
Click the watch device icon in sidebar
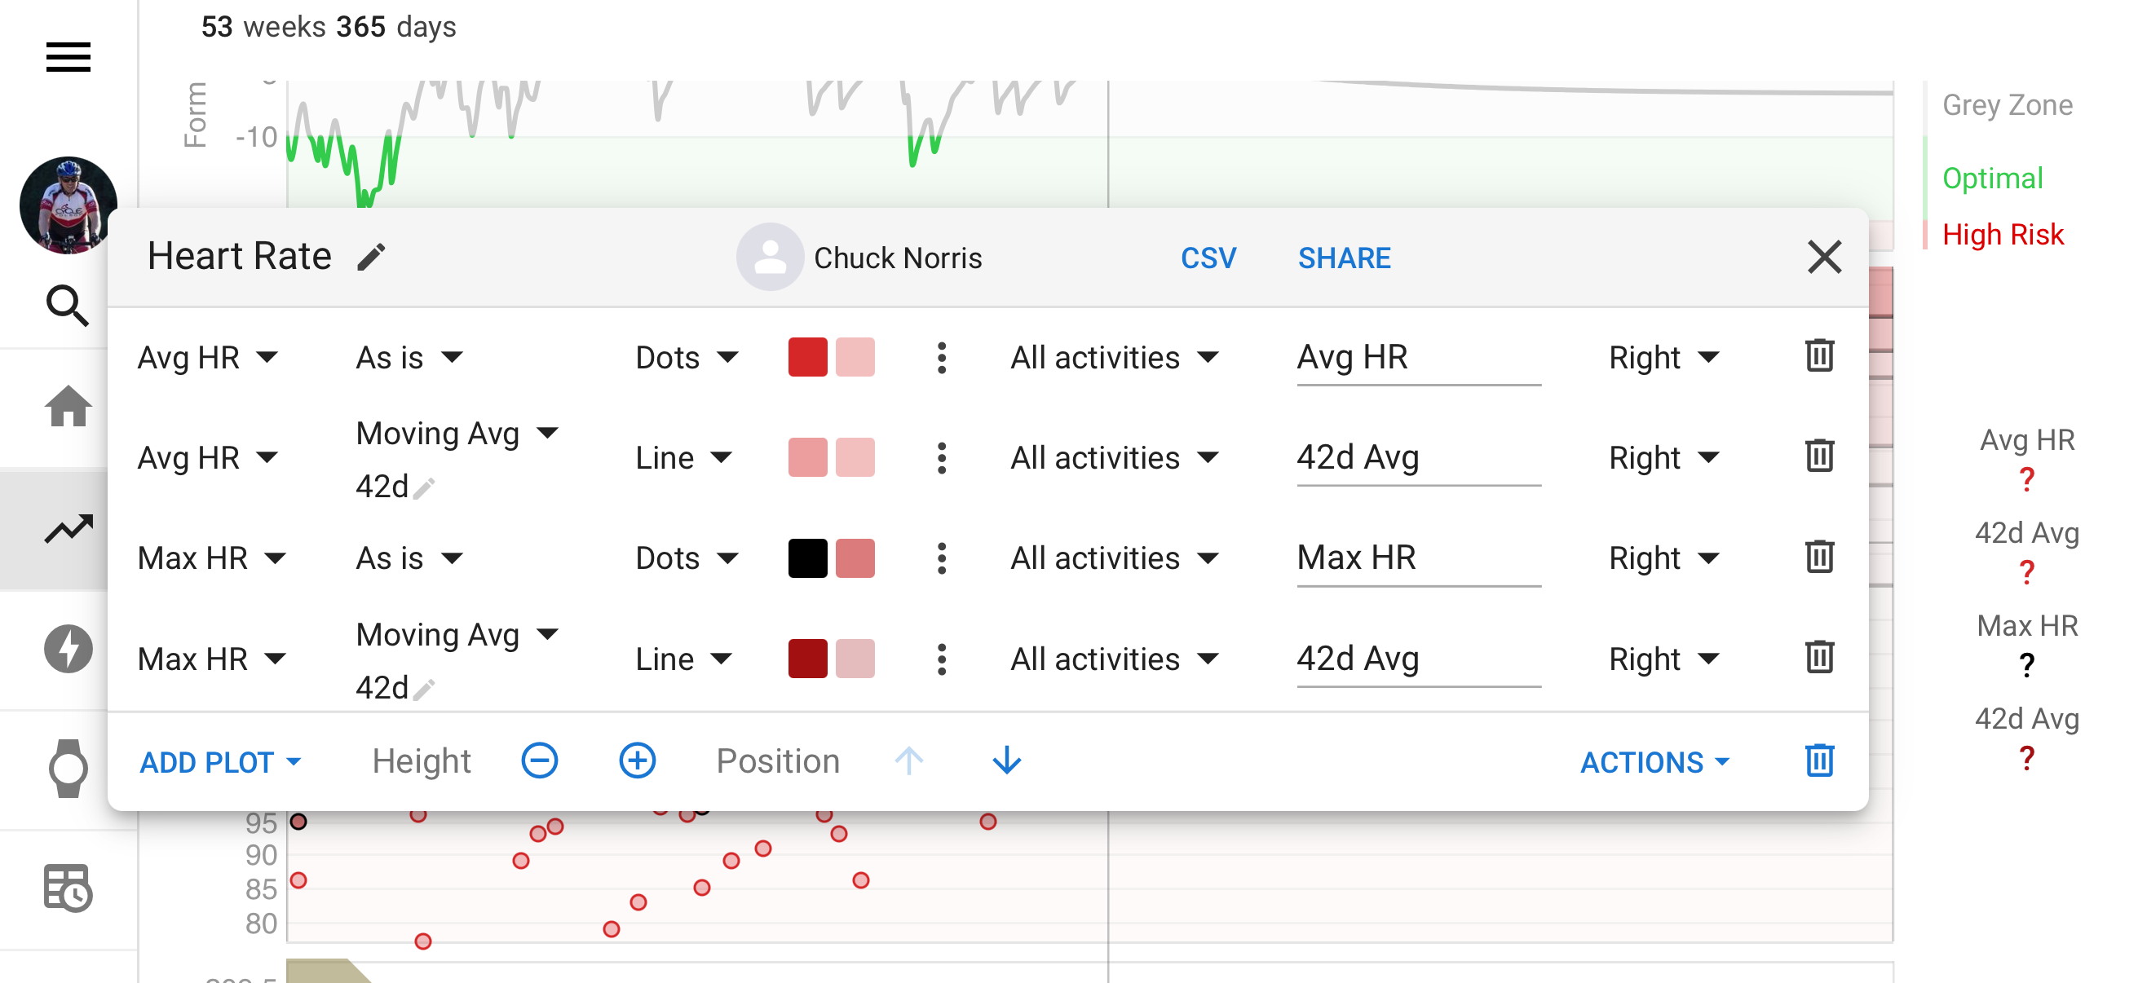(68, 768)
